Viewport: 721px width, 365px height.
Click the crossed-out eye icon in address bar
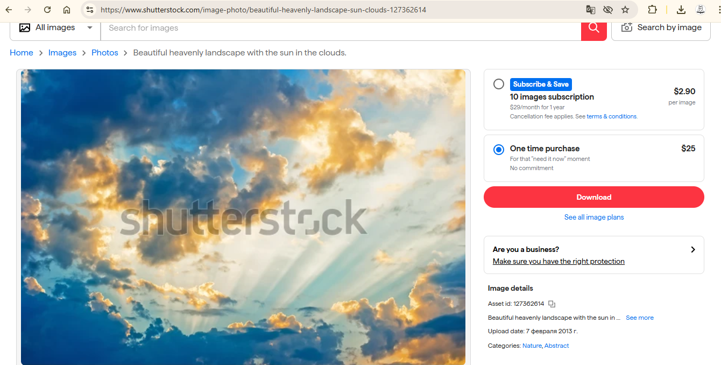(x=608, y=10)
